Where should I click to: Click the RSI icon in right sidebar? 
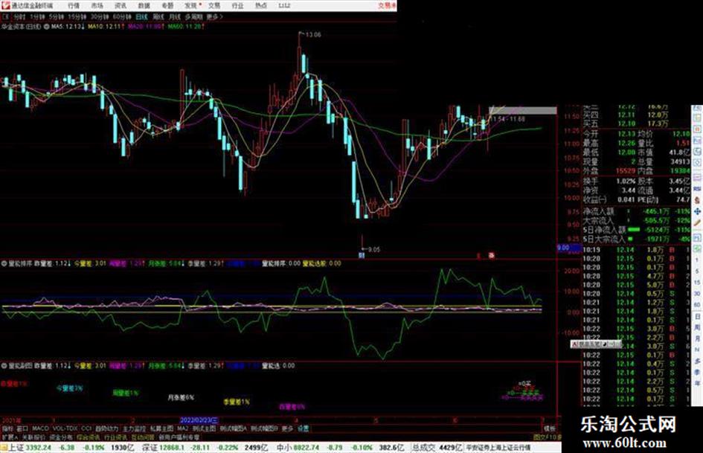click(697, 189)
